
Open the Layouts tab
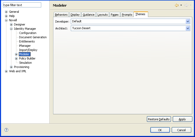click(103, 15)
